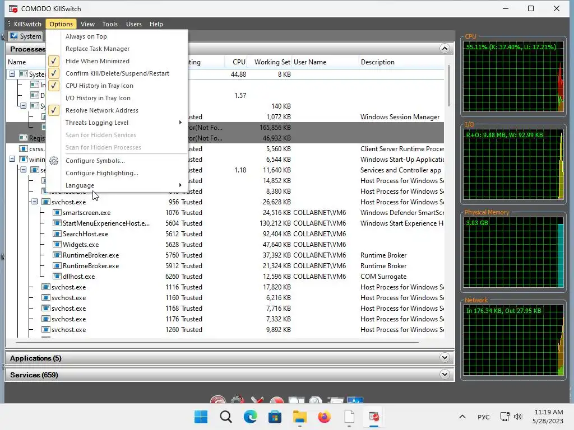Click the icon of svchost.exe PID 1176
The height and width of the screenshot is (430, 574).
click(46, 319)
